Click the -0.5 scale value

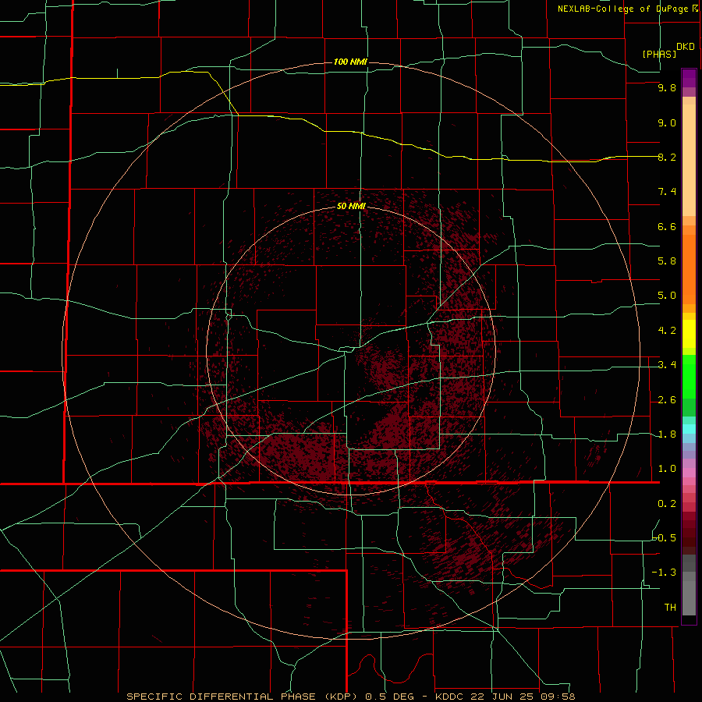pyautogui.click(x=665, y=537)
